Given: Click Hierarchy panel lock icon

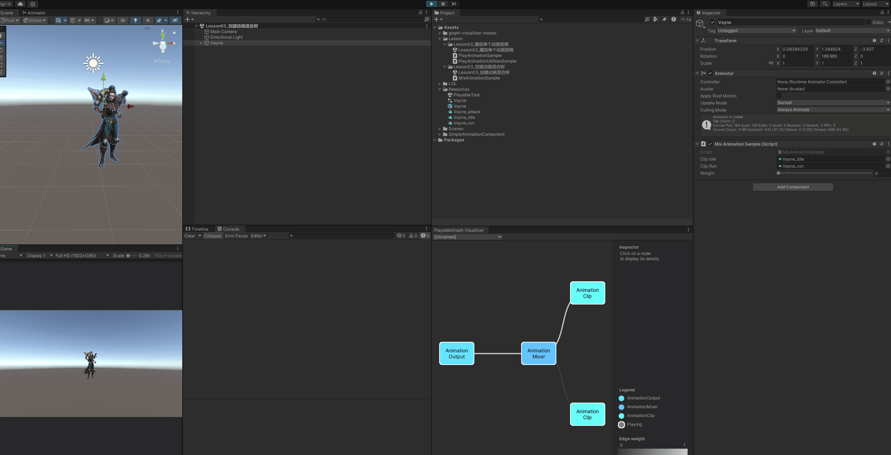Looking at the screenshot, I should [420, 13].
